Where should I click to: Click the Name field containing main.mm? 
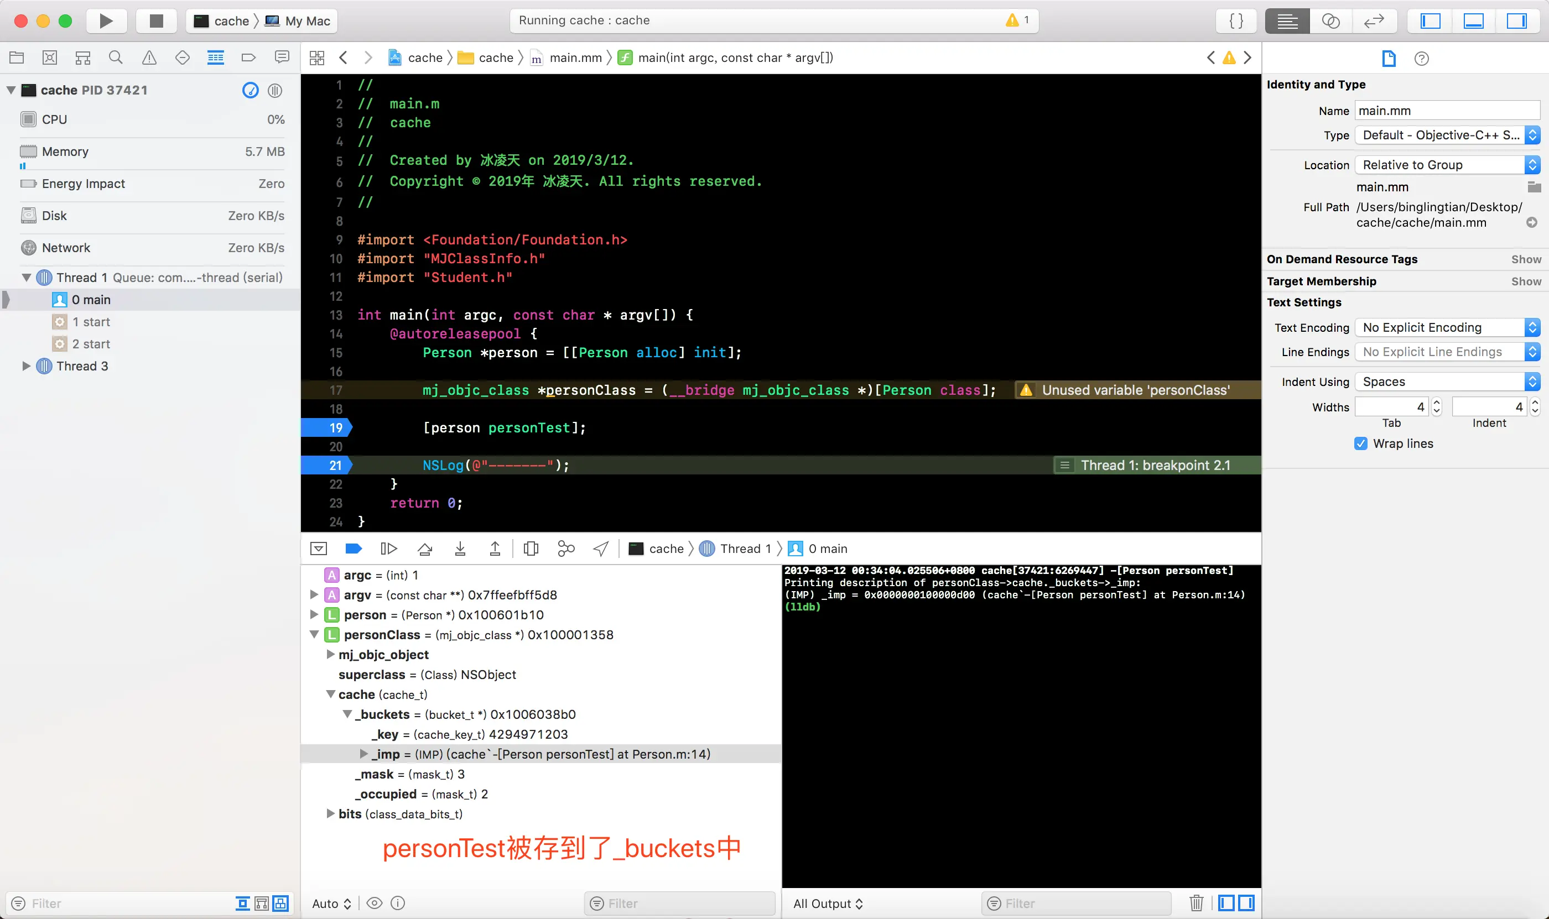[1446, 111]
